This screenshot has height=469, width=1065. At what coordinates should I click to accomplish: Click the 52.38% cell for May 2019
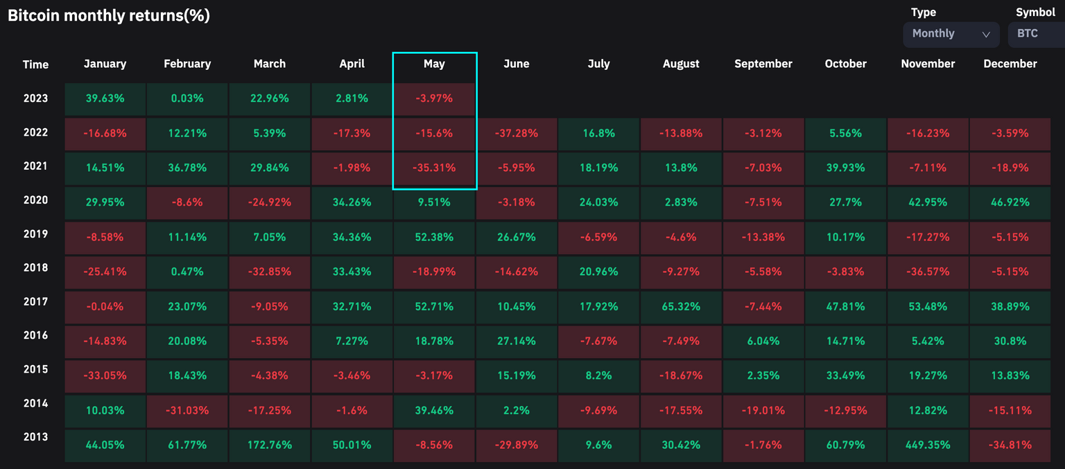pos(434,238)
